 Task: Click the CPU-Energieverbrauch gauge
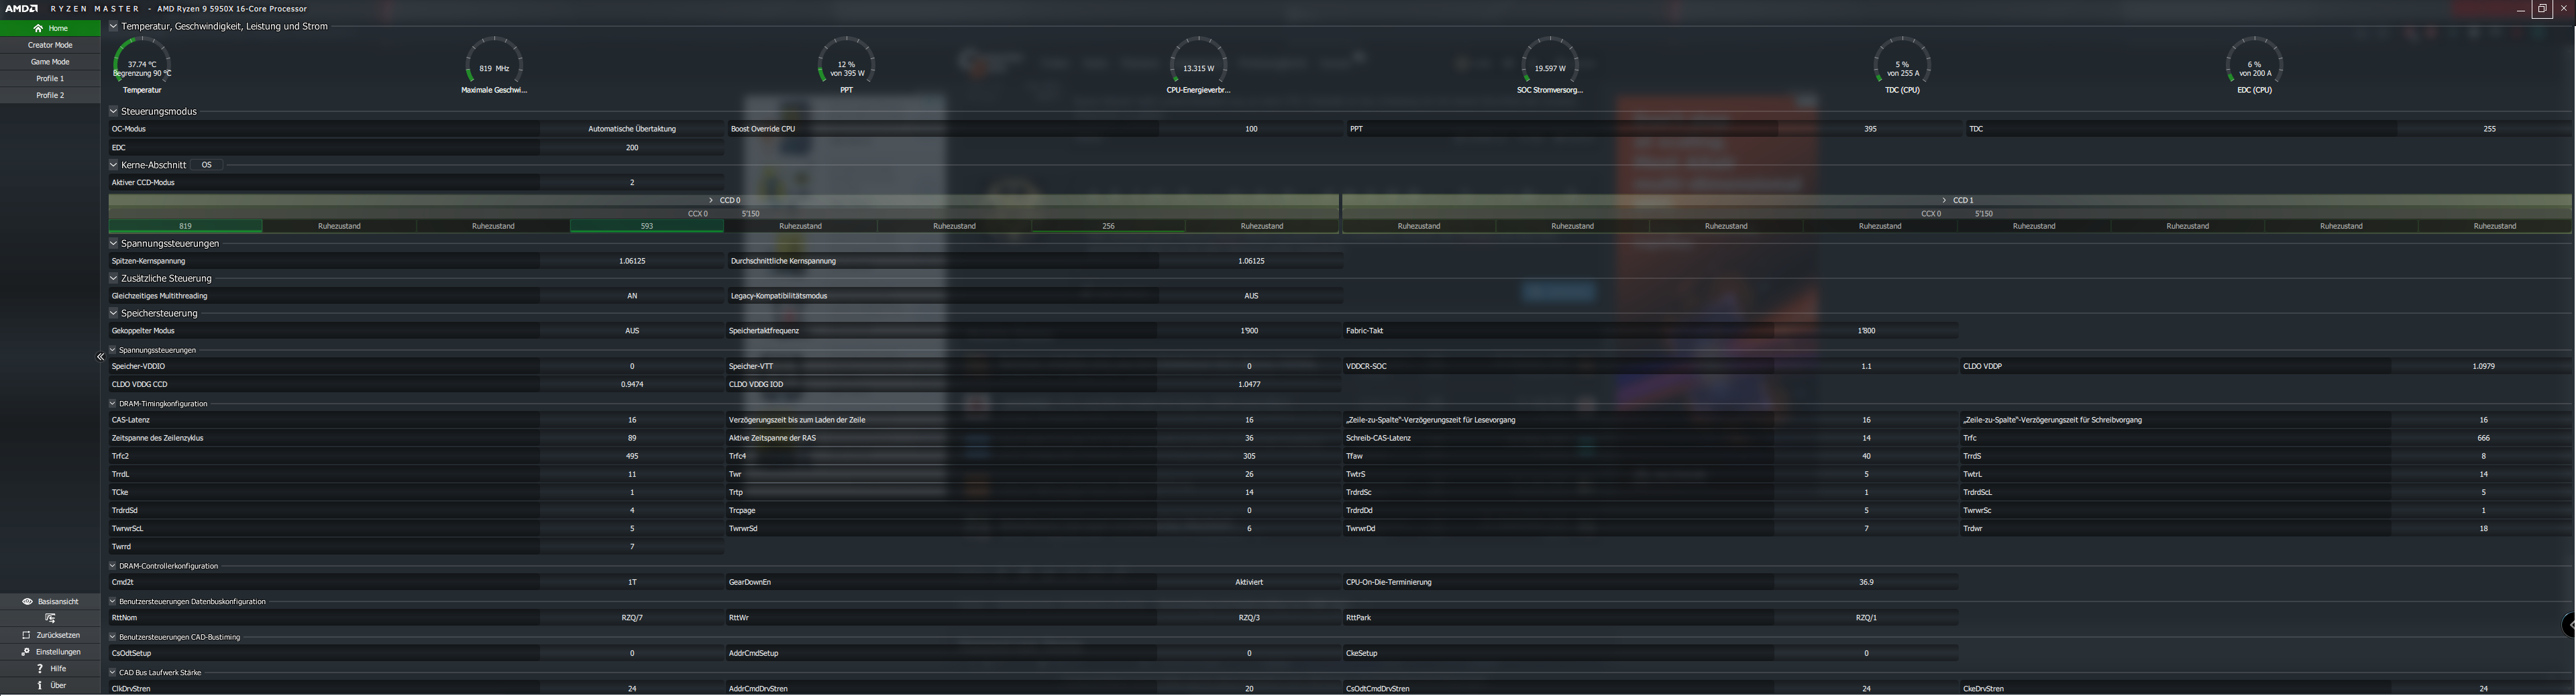1198,65
